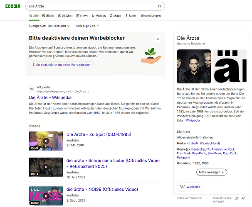Click the search magnifier icon in search box
Screen dimensions: 252x207
click(x=160, y=6)
